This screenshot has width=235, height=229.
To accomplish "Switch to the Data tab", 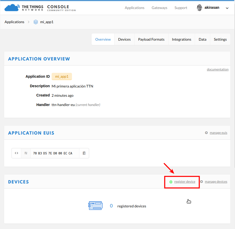I will (x=202, y=39).
